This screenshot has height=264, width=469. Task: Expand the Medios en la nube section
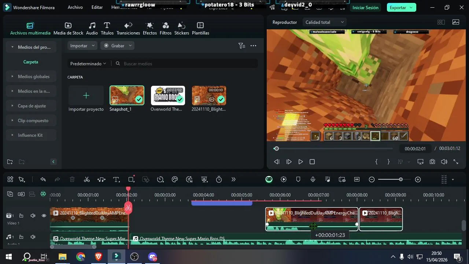tap(31, 91)
